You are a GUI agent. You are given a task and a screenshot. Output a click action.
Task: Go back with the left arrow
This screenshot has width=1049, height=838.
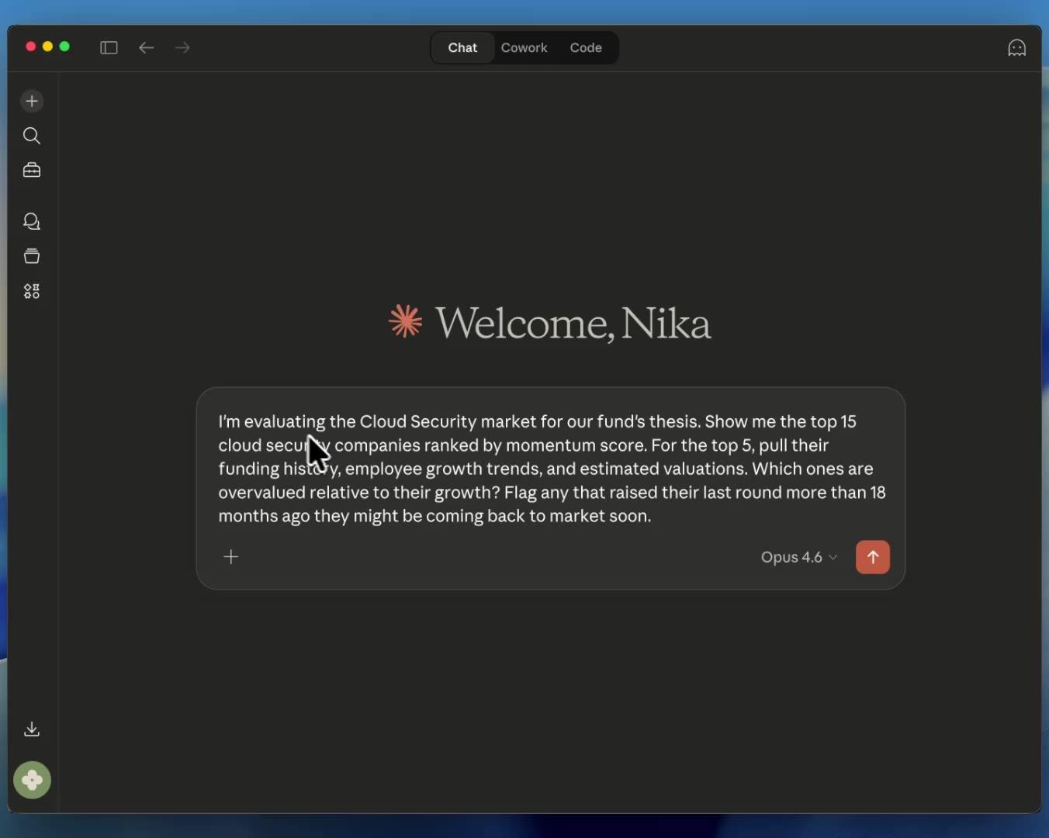(147, 48)
